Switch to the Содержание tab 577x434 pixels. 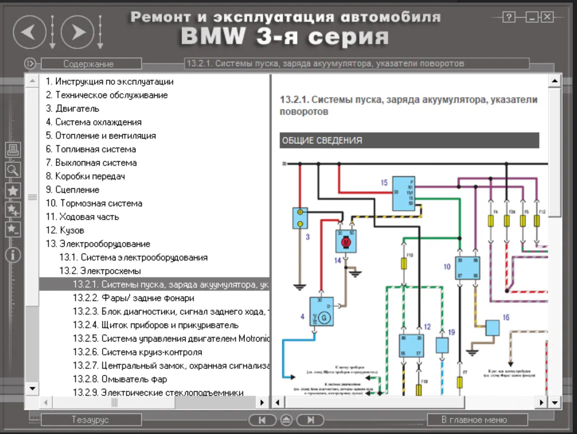(x=89, y=64)
